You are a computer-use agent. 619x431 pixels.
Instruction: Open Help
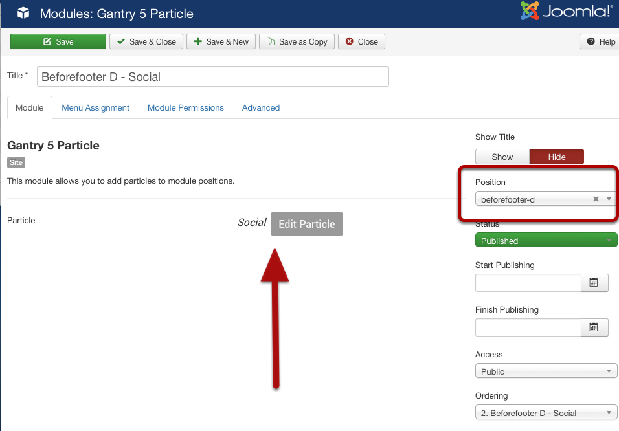pos(600,41)
